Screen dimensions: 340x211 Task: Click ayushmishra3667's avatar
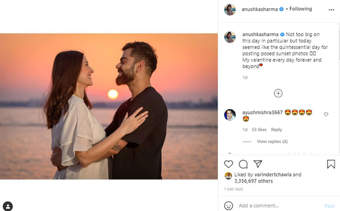(230, 114)
